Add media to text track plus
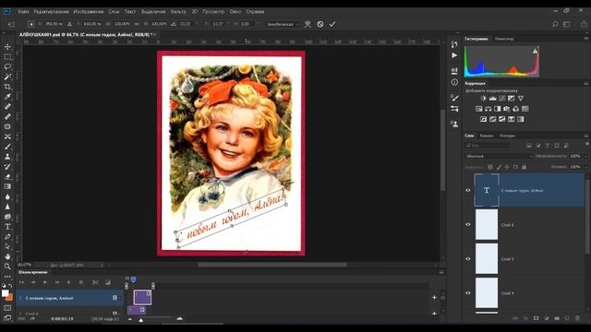The image size is (591, 332). click(434, 297)
